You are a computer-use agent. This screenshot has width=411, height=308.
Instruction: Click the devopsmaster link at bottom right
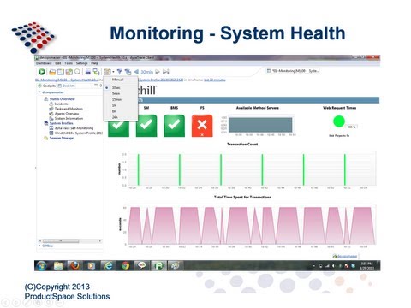click(x=347, y=257)
